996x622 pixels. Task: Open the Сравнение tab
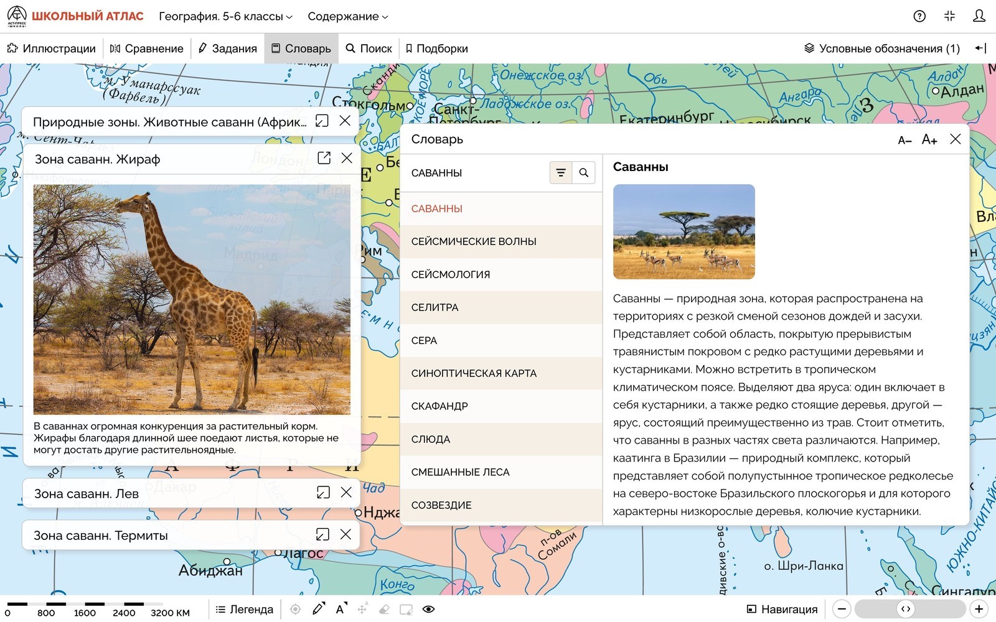[147, 49]
